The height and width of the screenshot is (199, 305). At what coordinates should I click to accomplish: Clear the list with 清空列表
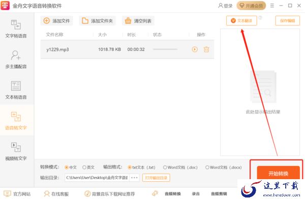click(138, 21)
